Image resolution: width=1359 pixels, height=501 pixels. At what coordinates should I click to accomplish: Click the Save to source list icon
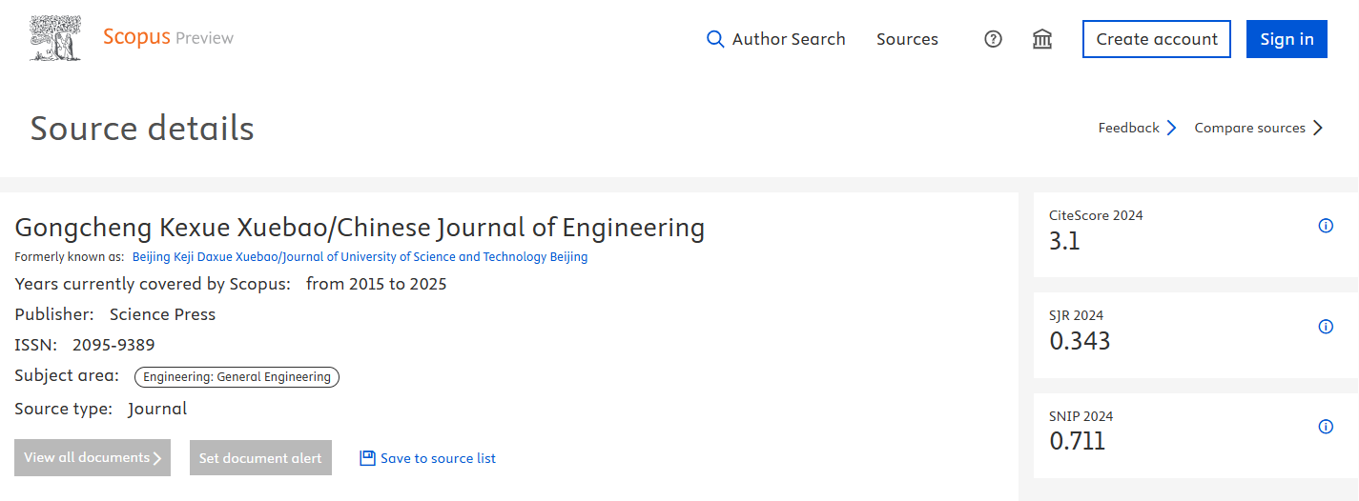point(367,458)
